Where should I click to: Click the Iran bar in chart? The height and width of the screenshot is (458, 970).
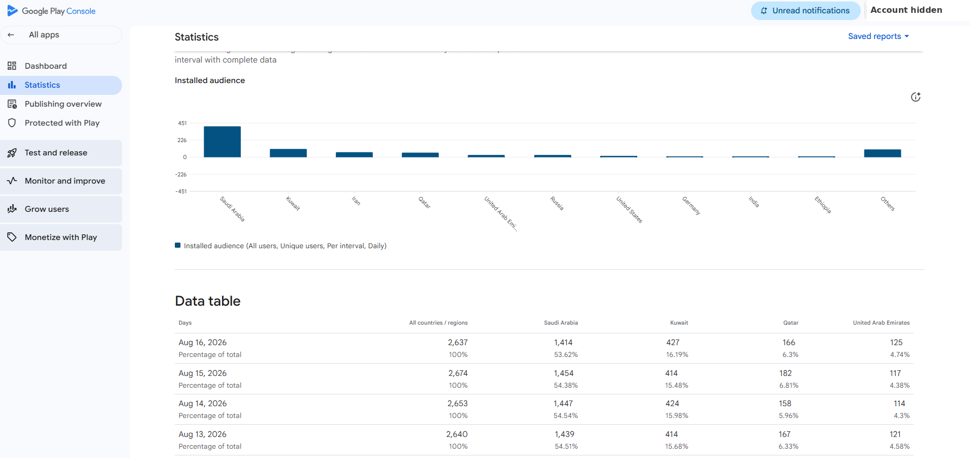coord(354,154)
